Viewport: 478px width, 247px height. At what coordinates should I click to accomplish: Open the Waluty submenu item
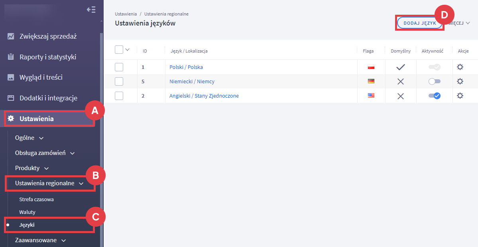click(27, 212)
